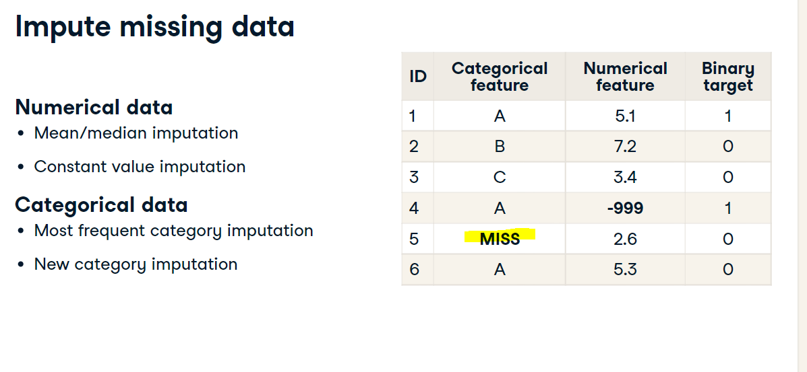
Task: Select the Numerical feature column header
Action: click(625, 77)
